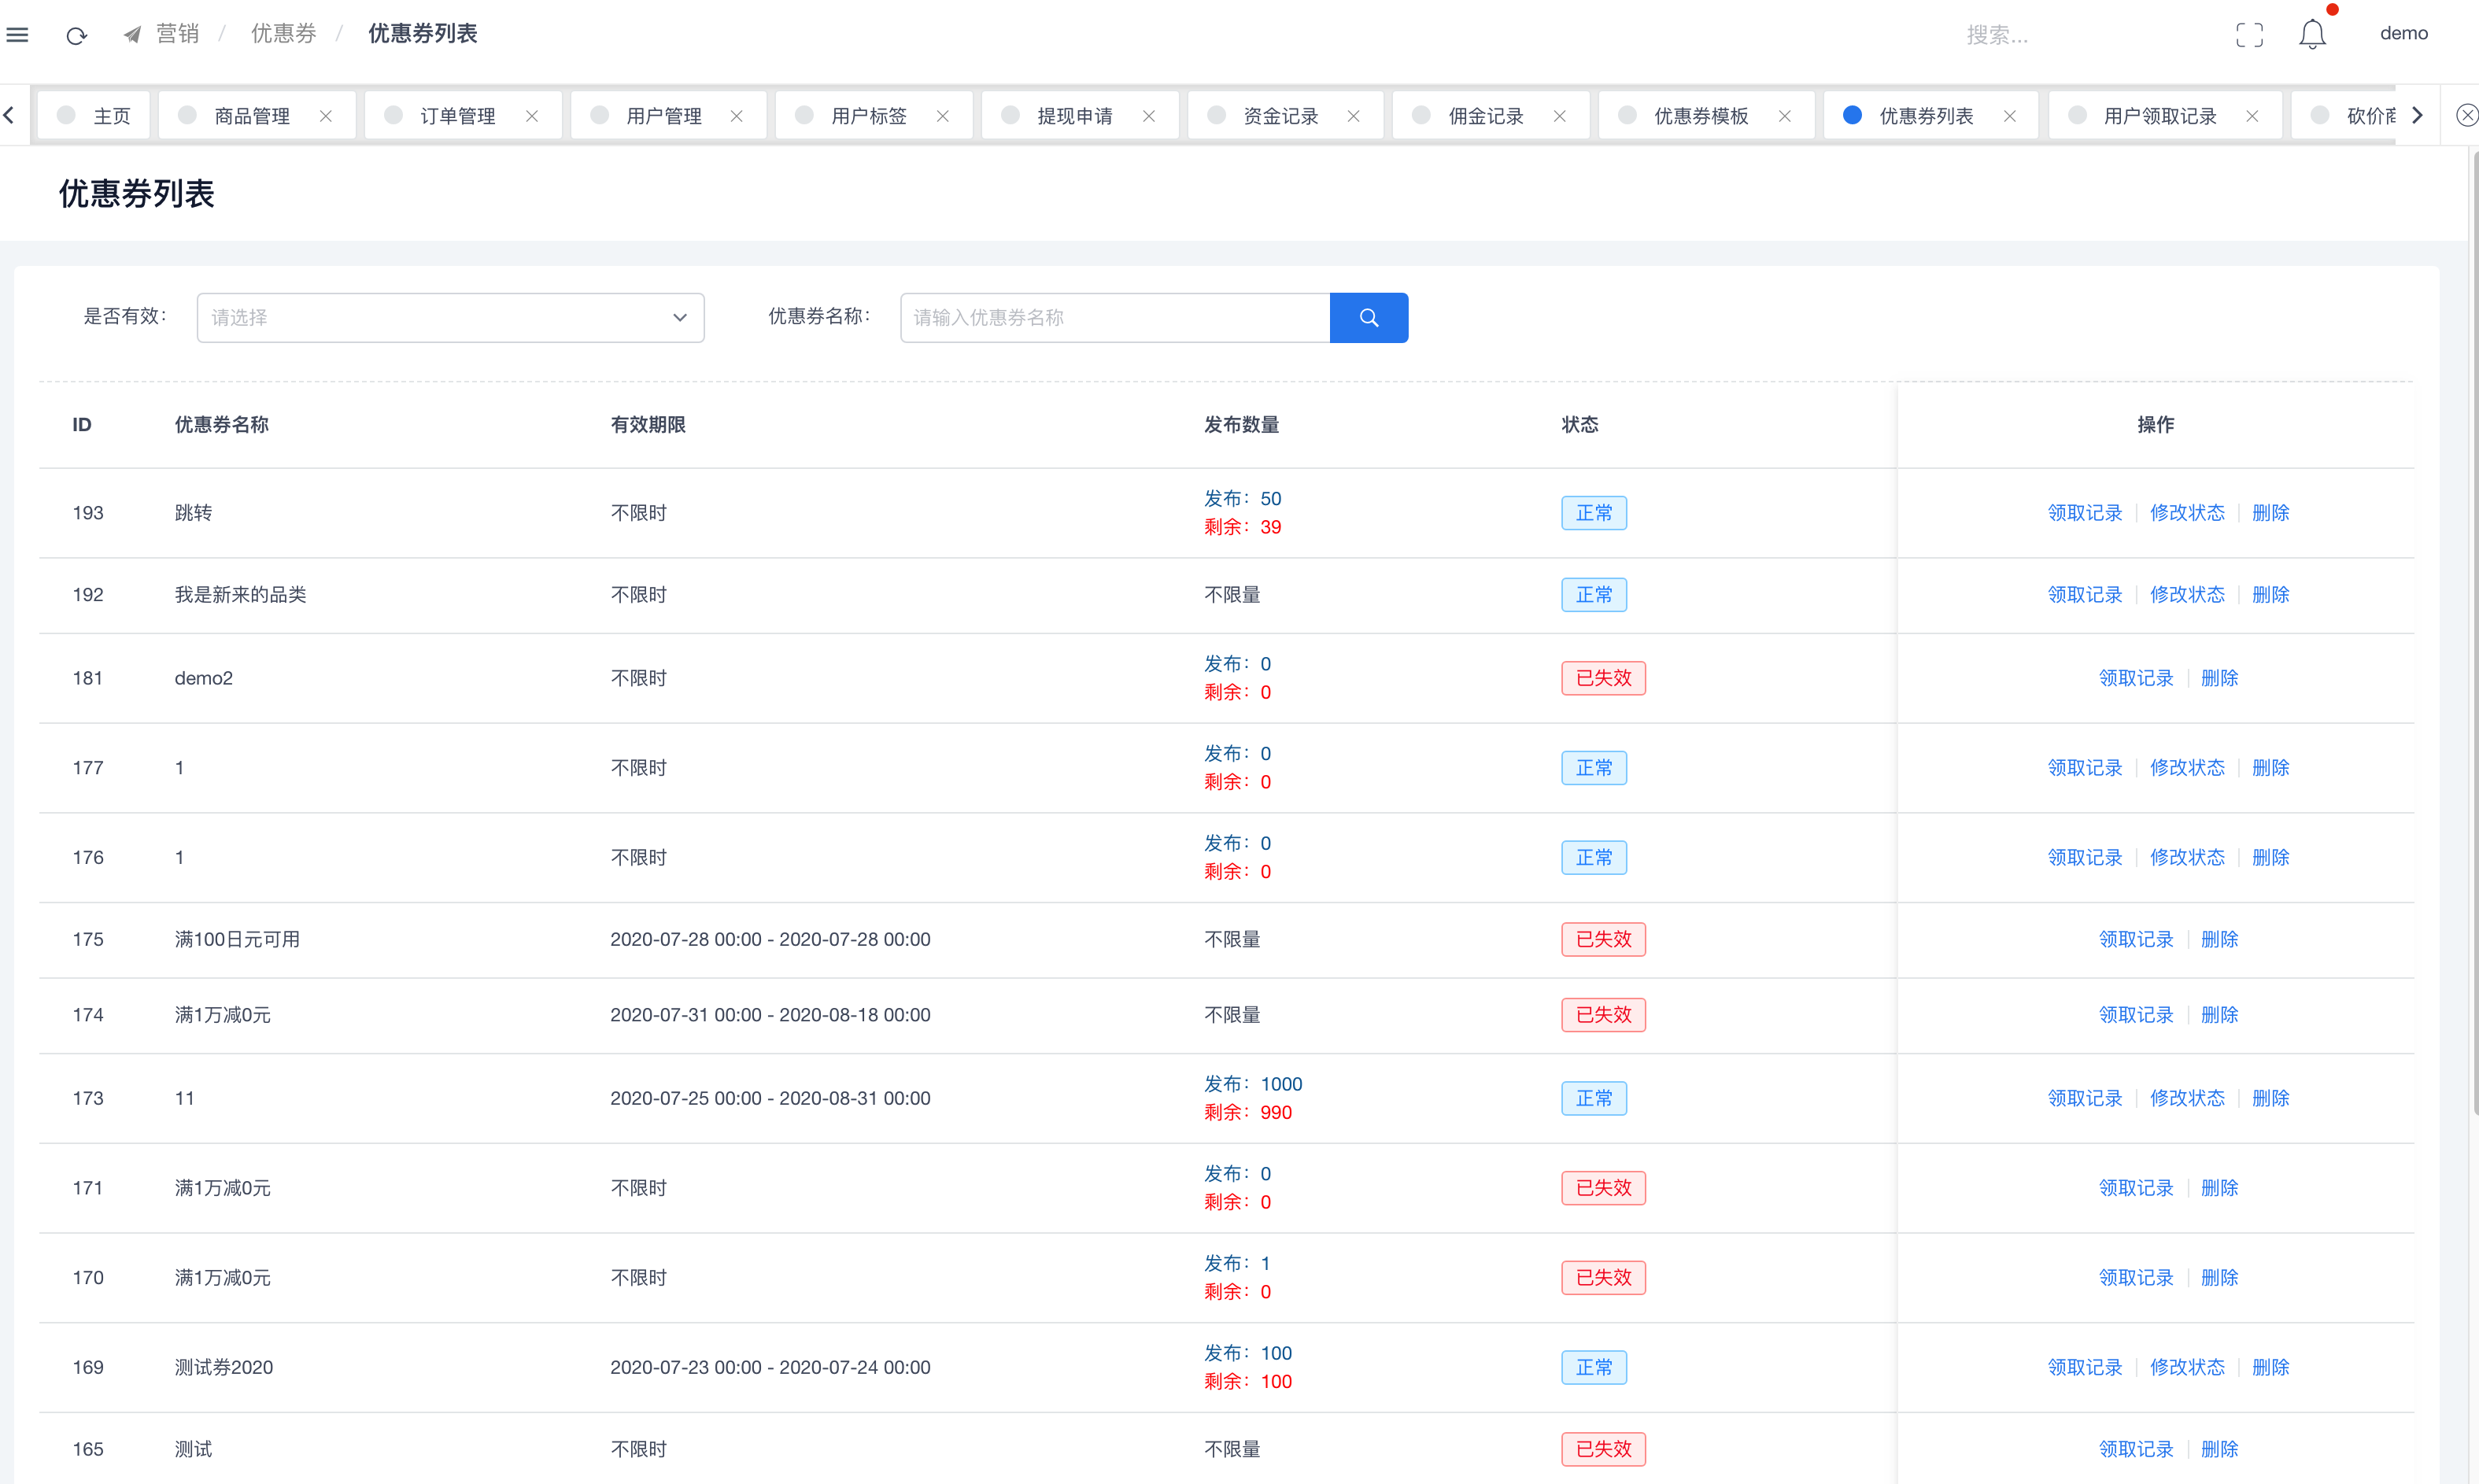Close the 用户管理 tab
2479x1484 pixels.
[737, 116]
